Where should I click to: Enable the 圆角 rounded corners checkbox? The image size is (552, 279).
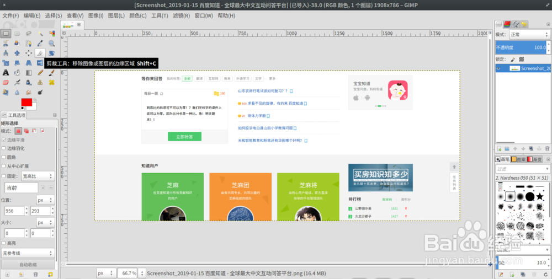tap(4, 157)
